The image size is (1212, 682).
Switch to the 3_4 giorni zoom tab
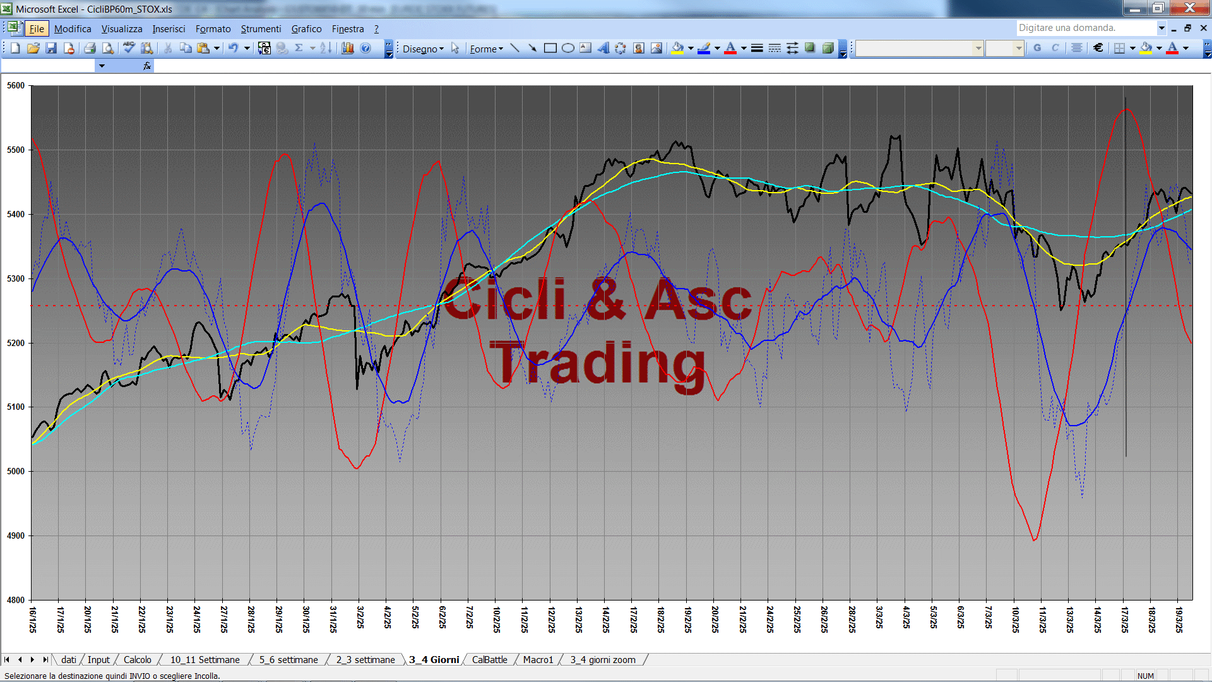603,659
